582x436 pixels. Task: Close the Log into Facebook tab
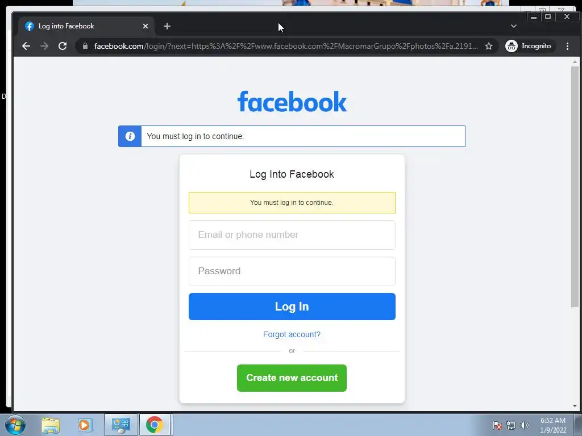point(145,26)
